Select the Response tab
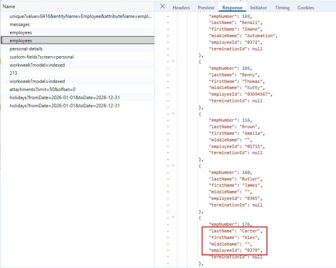Image resolution: width=336 pixels, height=268 pixels. (232, 8)
